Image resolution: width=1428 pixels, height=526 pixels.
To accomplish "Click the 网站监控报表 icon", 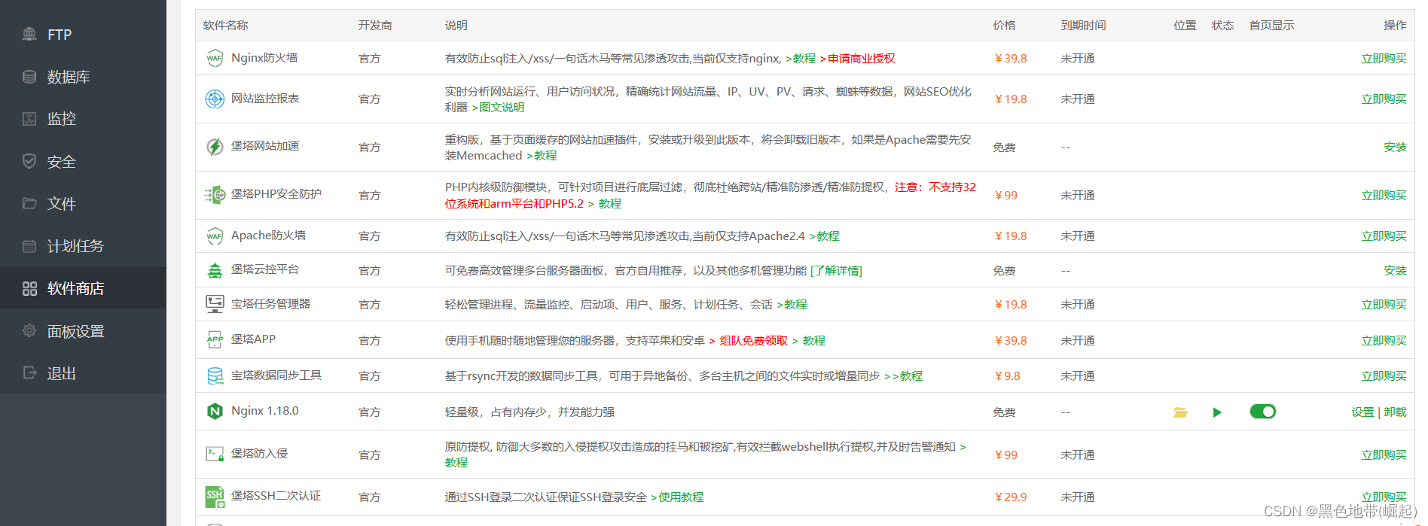I will click(215, 99).
